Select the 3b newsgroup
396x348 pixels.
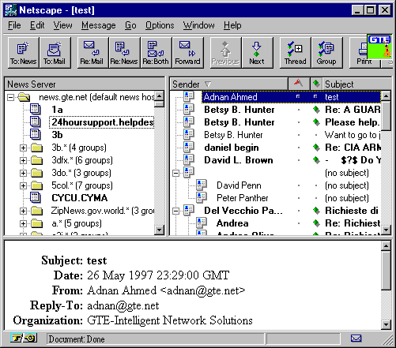(57, 135)
